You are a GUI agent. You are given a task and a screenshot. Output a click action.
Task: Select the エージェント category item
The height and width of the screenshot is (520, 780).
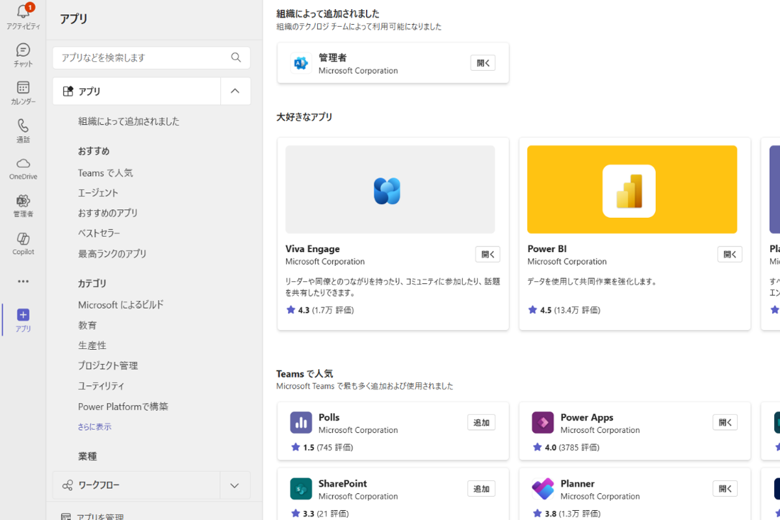tap(98, 193)
